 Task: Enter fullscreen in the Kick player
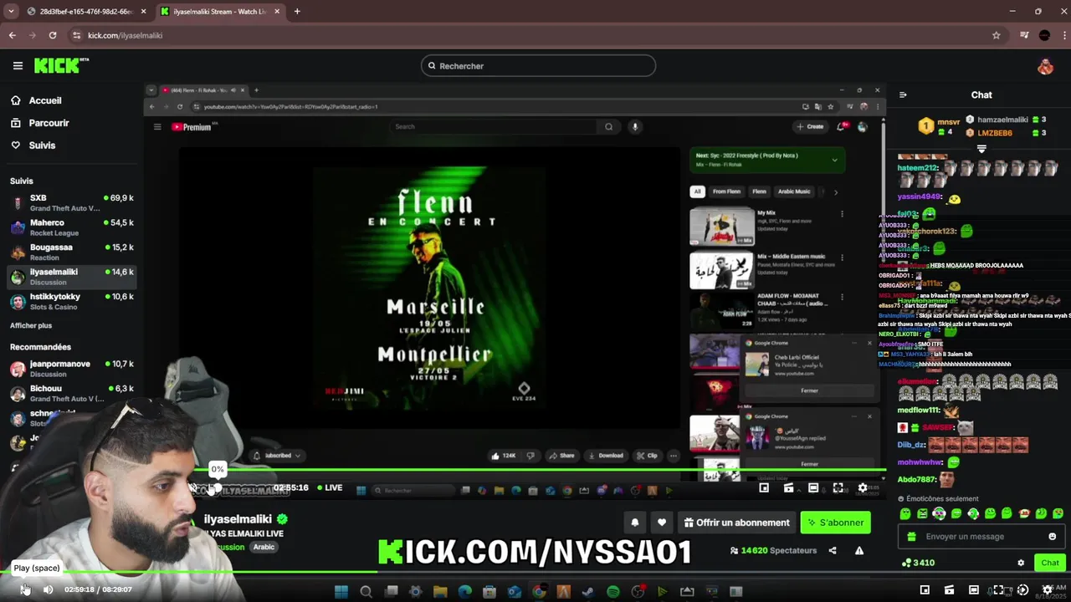pos(838,487)
